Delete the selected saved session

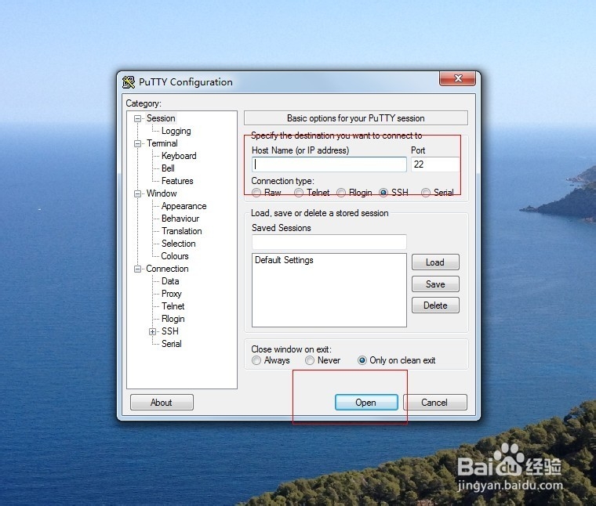click(435, 305)
